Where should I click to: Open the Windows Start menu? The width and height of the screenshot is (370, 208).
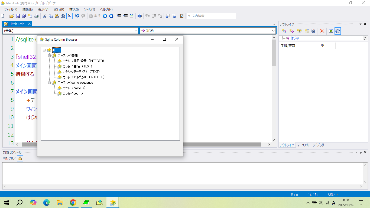(x=7, y=203)
